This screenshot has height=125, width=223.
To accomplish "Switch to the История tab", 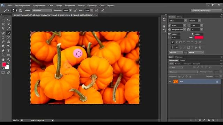I will pyautogui.click(x=197, y=64).
